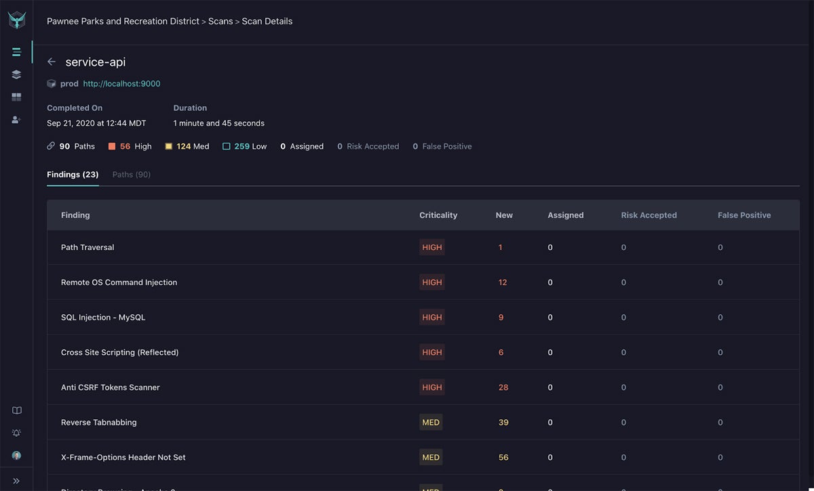
Task: Open the documentation book icon
Action: coord(16,410)
